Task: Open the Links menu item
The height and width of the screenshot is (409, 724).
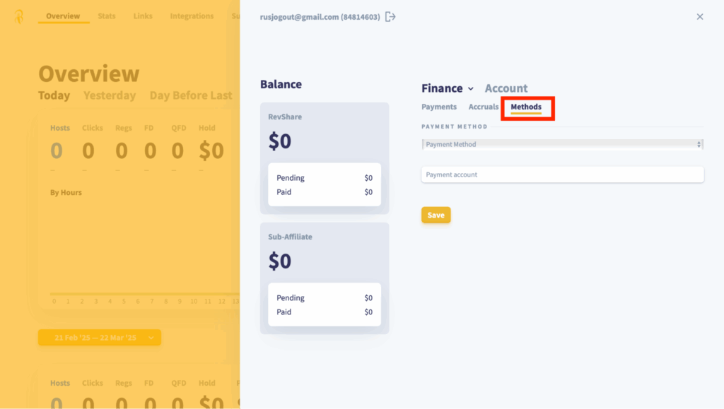Action: (143, 16)
